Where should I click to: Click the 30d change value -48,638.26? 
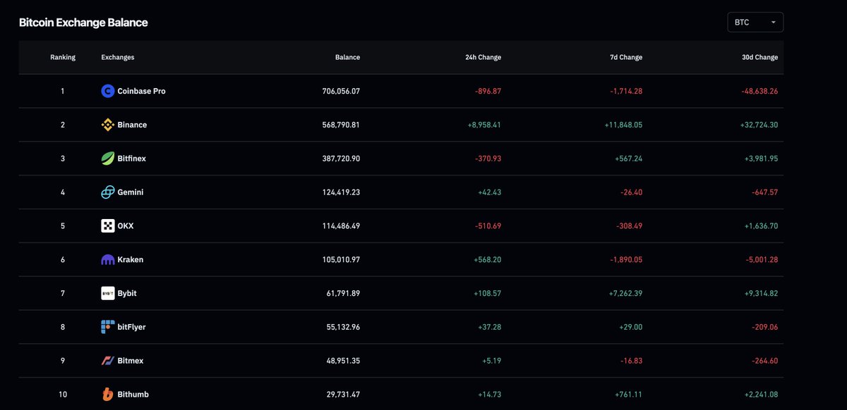click(x=759, y=91)
